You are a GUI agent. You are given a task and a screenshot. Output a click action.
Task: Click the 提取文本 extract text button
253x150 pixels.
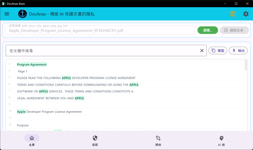(x=234, y=30)
